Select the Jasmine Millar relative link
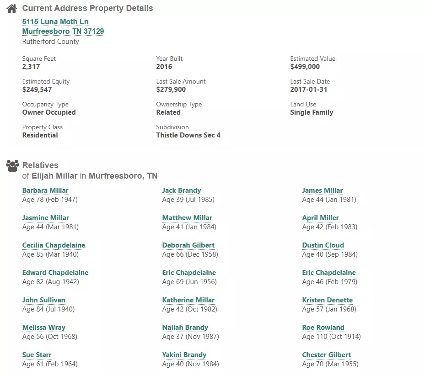 click(46, 218)
